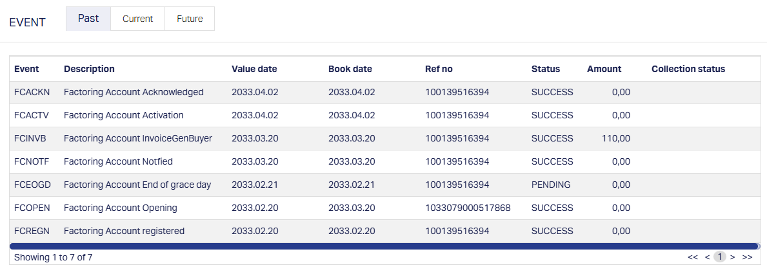Select the Future events tab

point(190,19)
